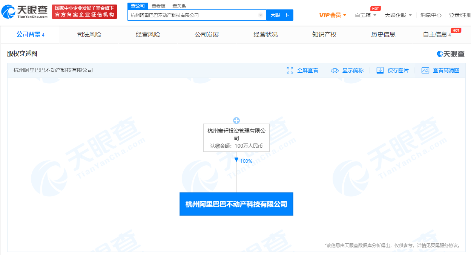Open the 百宝箱 dropdown
Image resolution: width=471 pixels, height=255 pixels.
(x=365, y=15)
